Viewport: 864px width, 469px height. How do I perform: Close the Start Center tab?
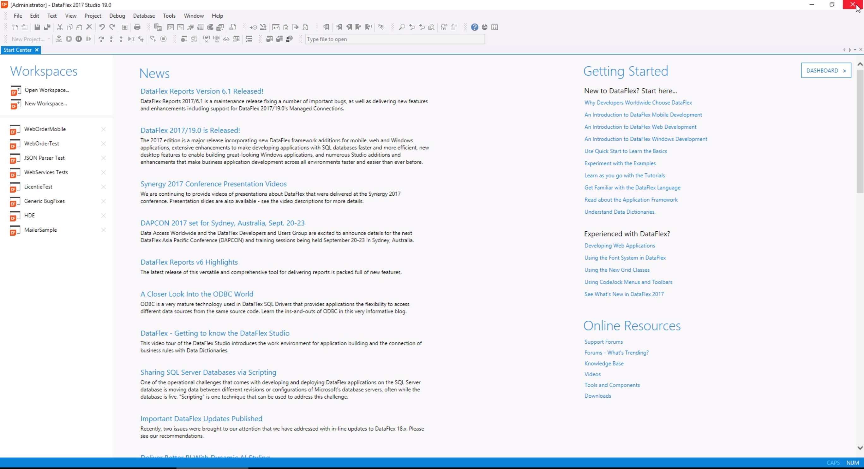pyautogui.click(x=37, y=50)
